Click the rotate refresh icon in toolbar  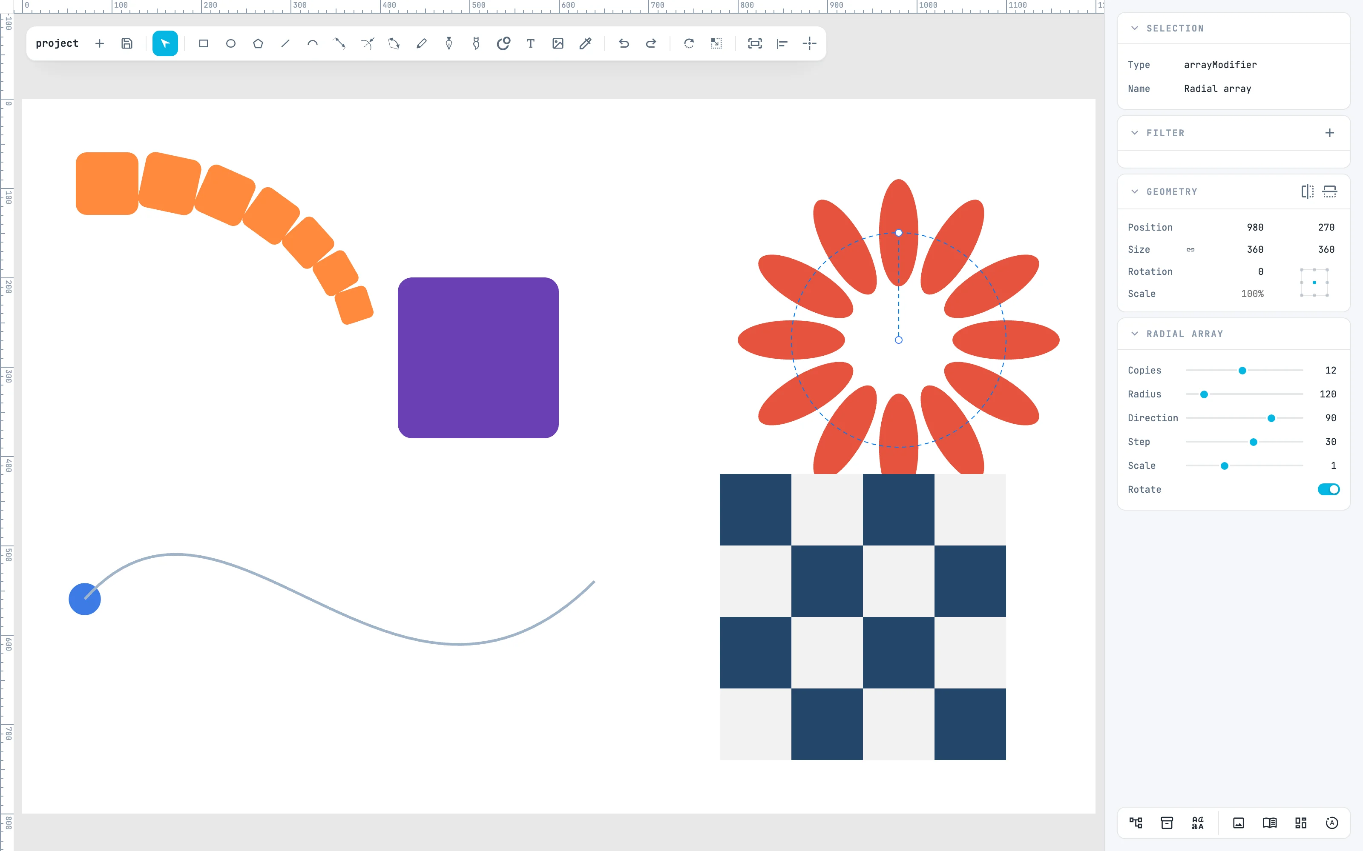pos(689,43)
